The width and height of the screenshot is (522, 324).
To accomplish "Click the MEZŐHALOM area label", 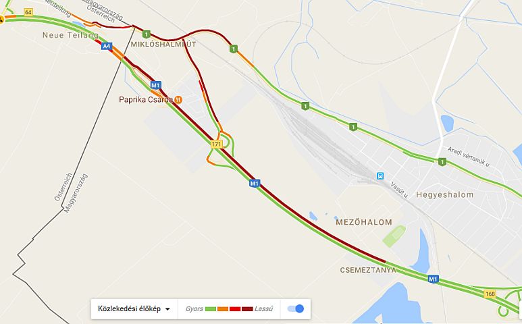I will (x=364, y=222).
